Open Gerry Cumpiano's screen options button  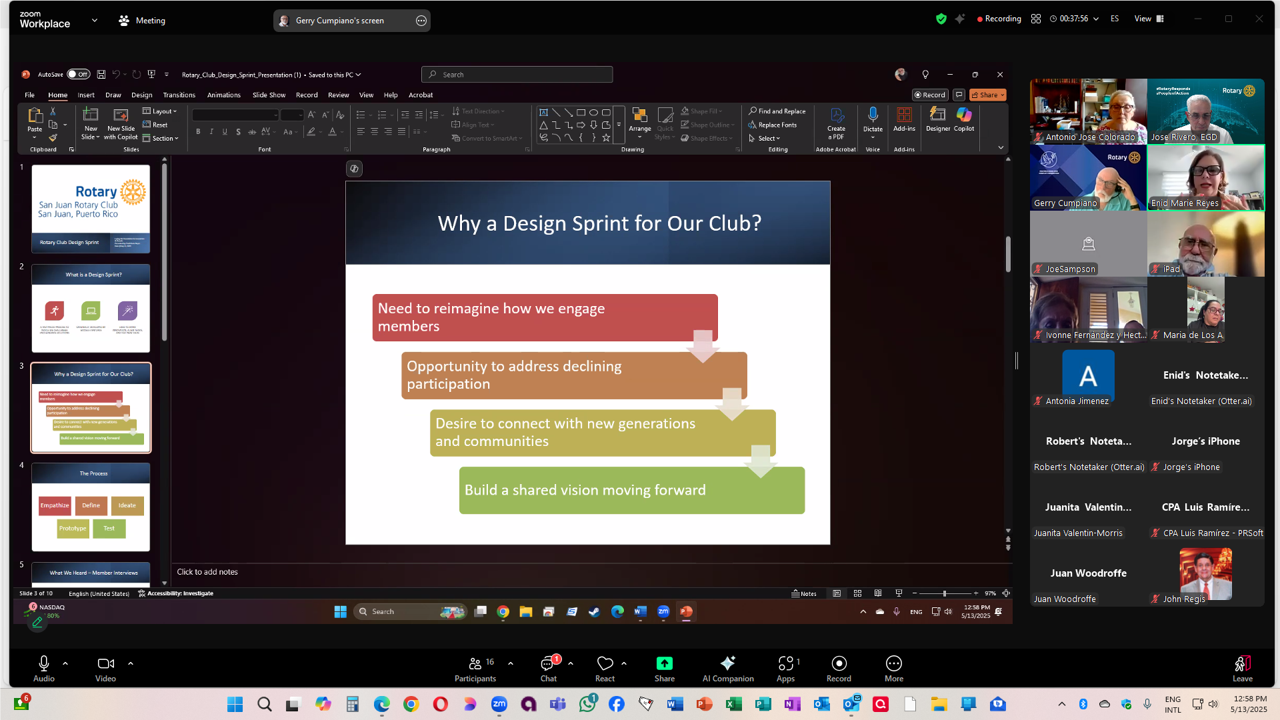[421, 21]
